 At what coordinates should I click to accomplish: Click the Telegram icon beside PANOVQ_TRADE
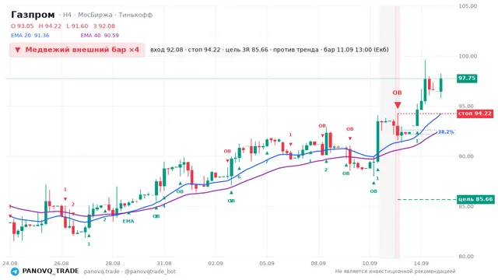15,271
